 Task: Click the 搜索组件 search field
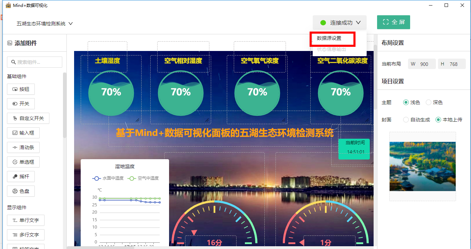34,62
